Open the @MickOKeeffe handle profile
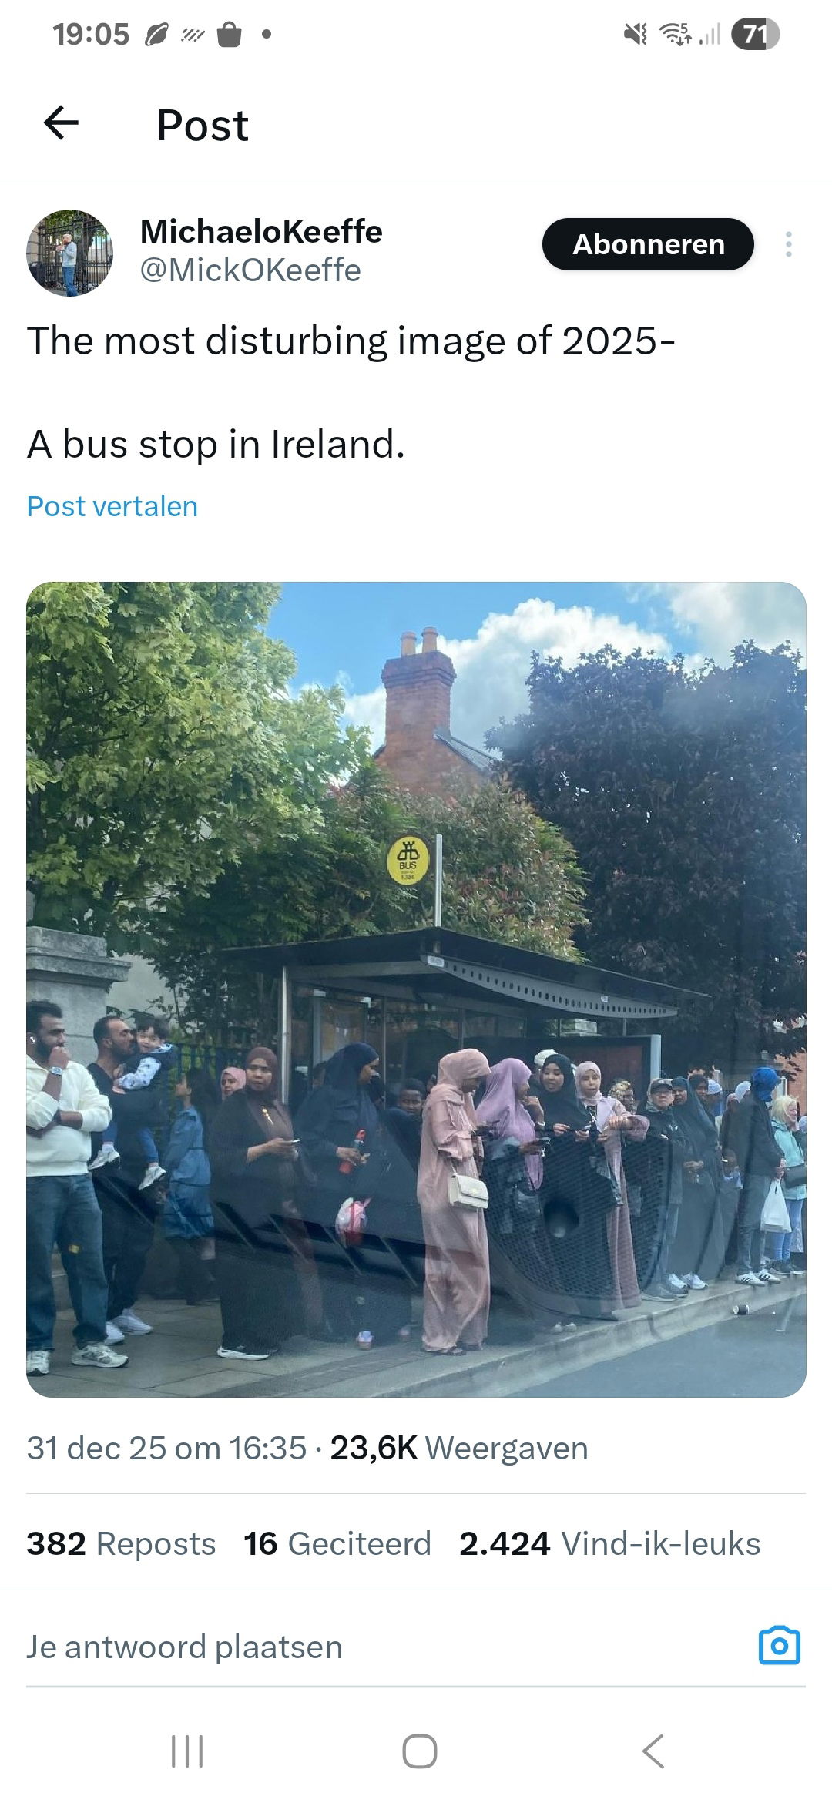 coord(250,270)
